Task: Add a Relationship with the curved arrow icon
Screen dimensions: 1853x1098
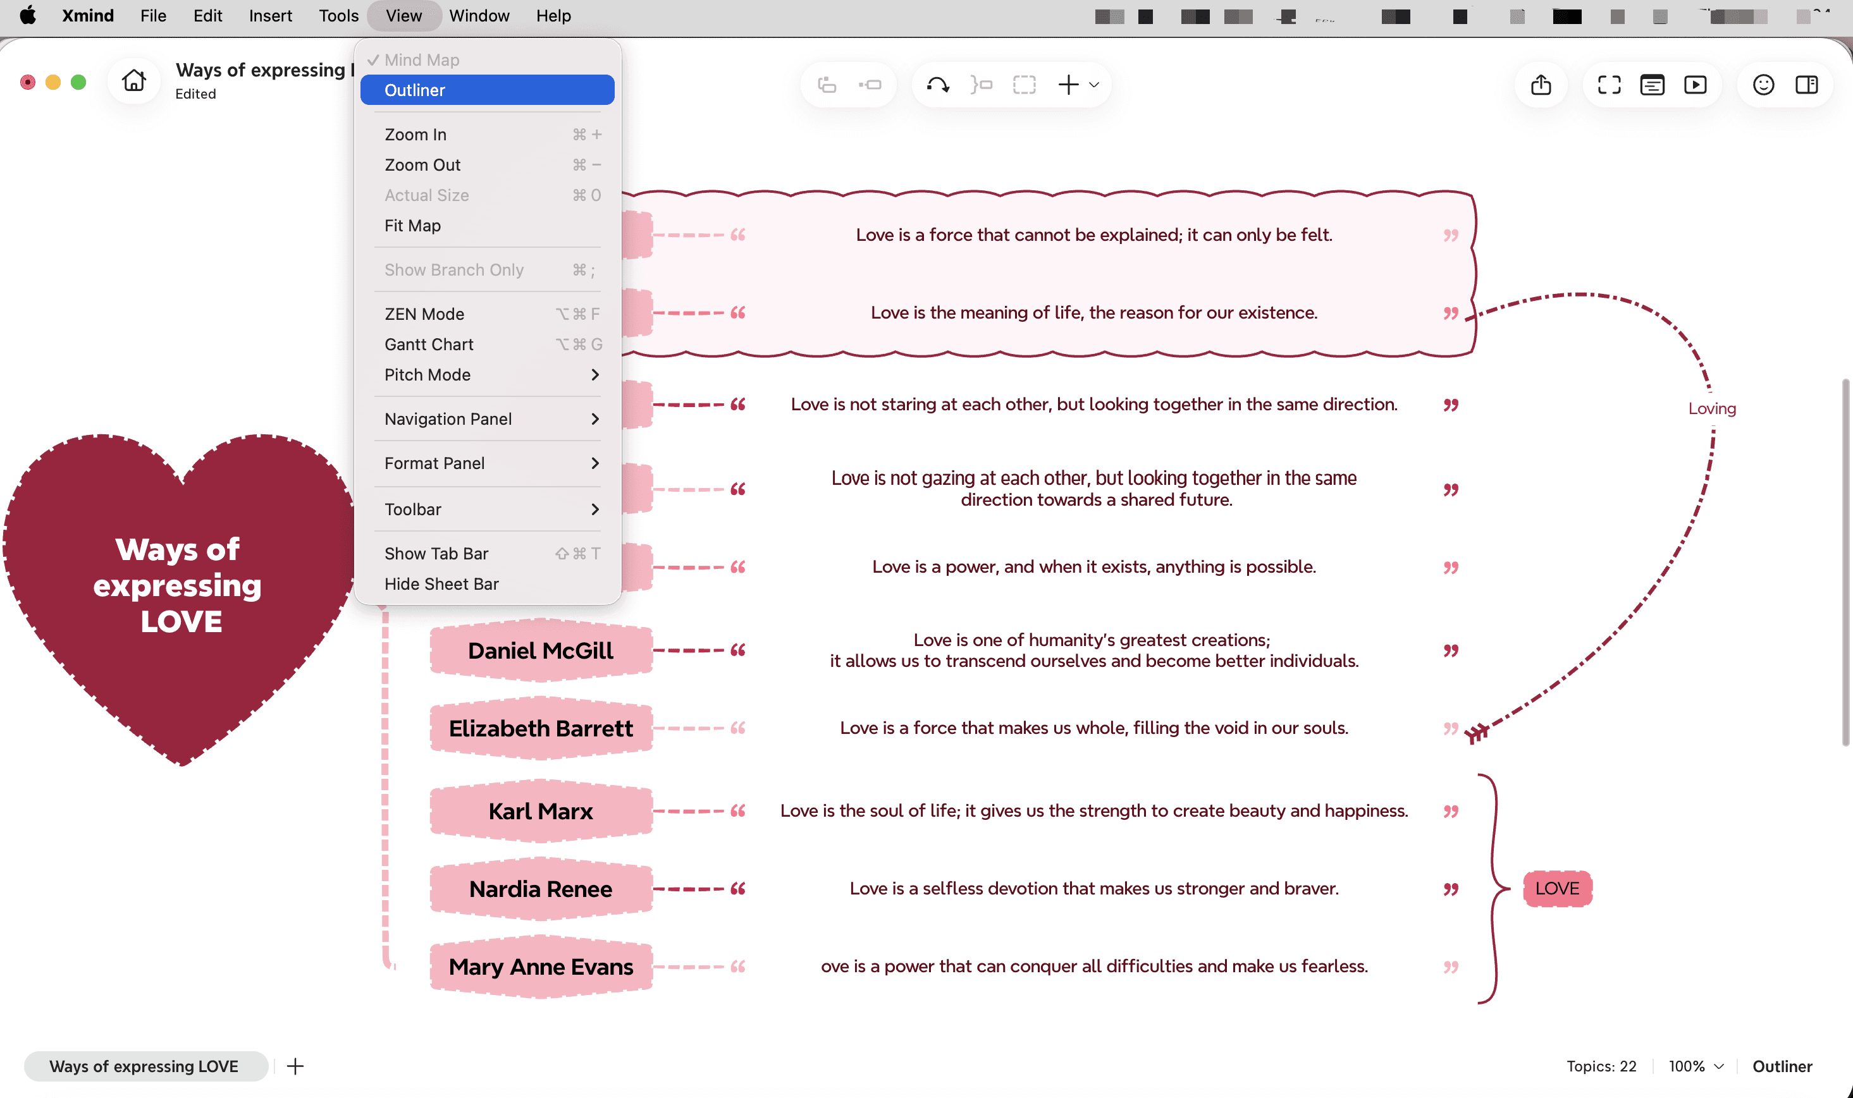Action: (x=938, y=84)
